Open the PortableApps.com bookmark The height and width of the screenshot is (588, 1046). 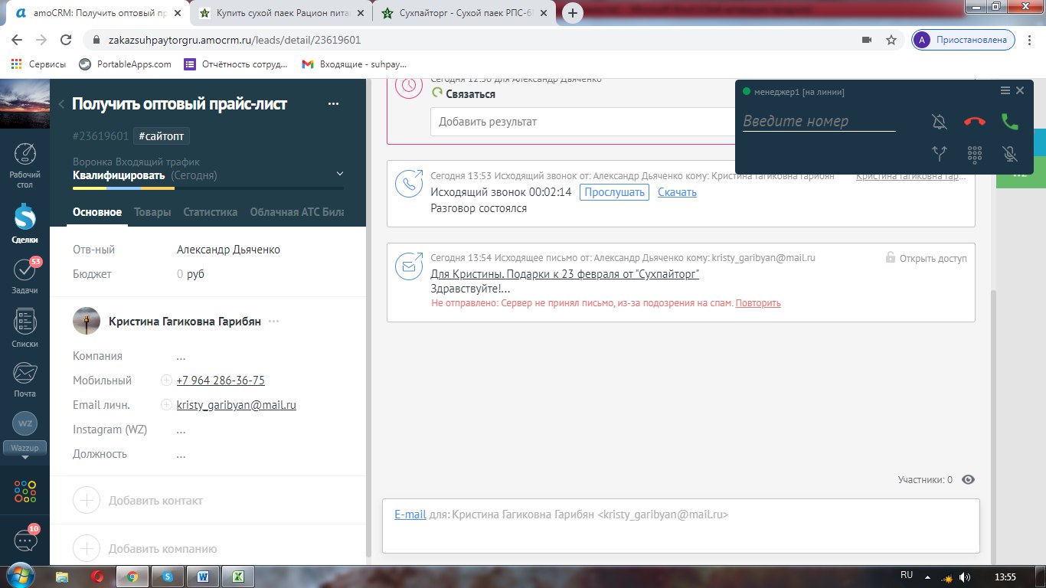(x=126, y=64)
